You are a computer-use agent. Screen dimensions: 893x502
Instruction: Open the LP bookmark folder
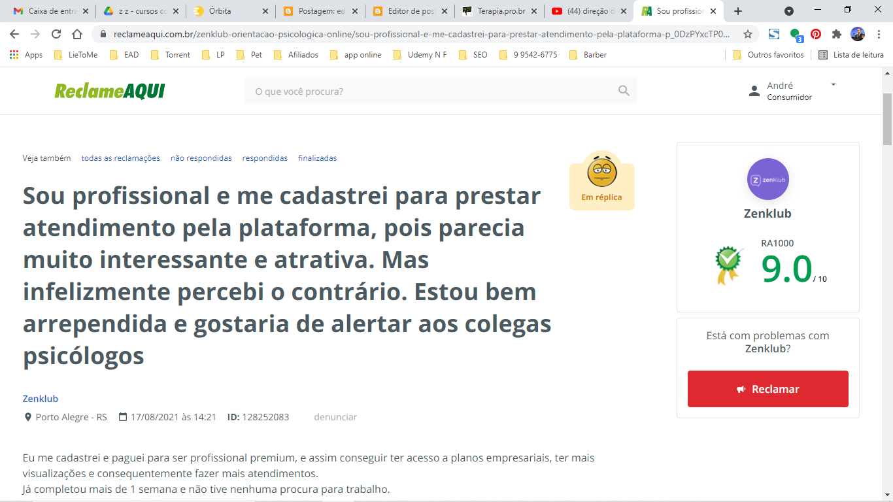[x=213, y=55]
